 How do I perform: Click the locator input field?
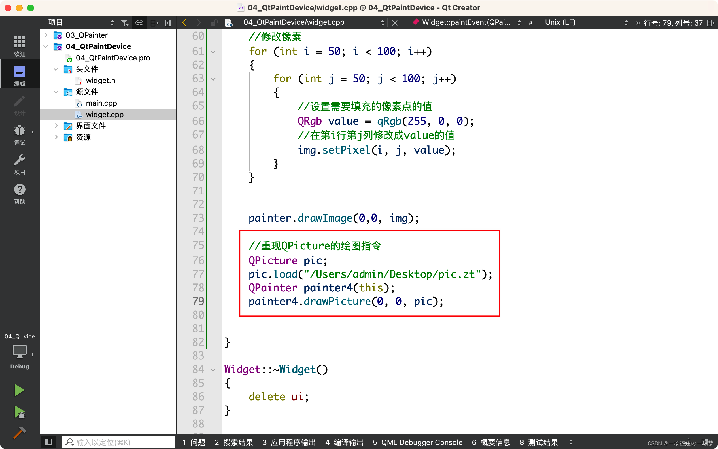[118, 442]
